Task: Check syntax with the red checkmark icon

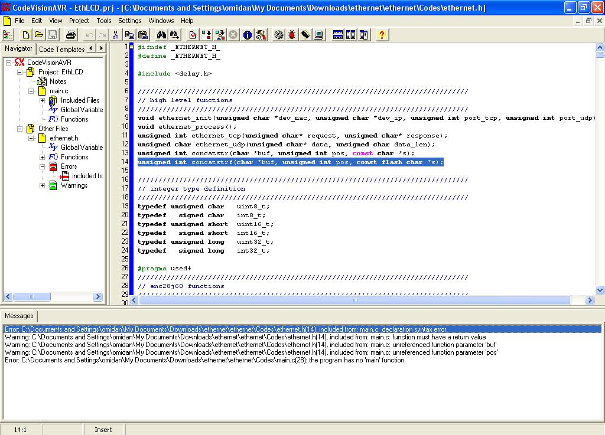Action: point(193,35)
